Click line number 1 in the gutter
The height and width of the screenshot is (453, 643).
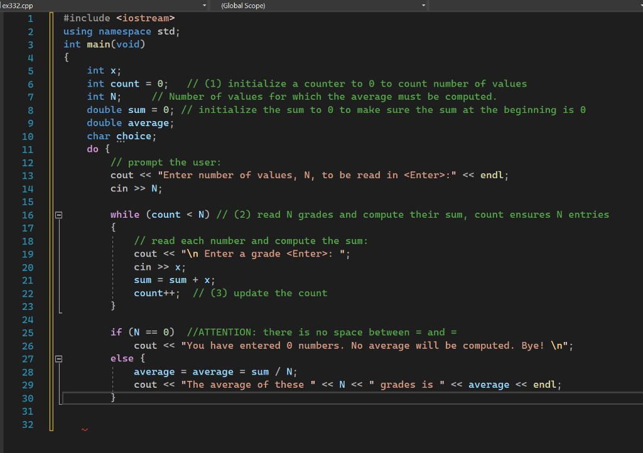point(30,18)
